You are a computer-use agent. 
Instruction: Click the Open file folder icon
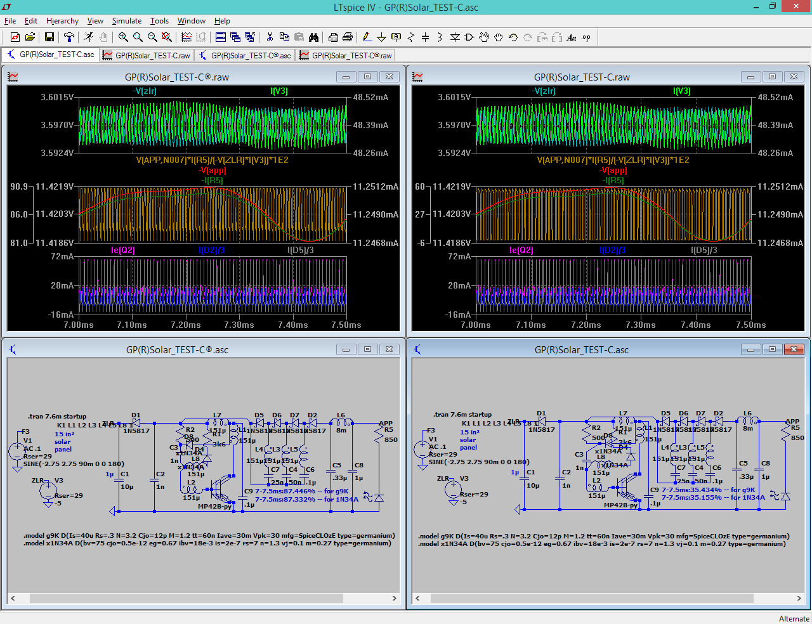(30, 37)
